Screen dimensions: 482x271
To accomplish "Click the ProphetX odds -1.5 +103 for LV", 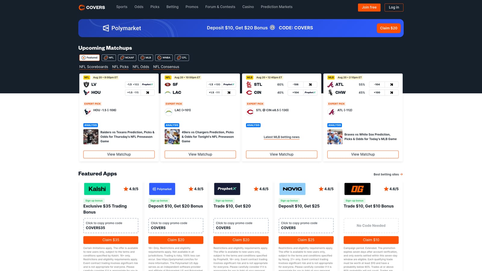I will 140,84.
